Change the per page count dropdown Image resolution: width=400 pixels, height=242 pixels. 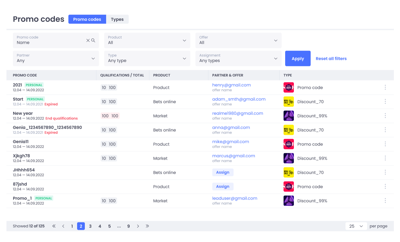pos(356,226)
